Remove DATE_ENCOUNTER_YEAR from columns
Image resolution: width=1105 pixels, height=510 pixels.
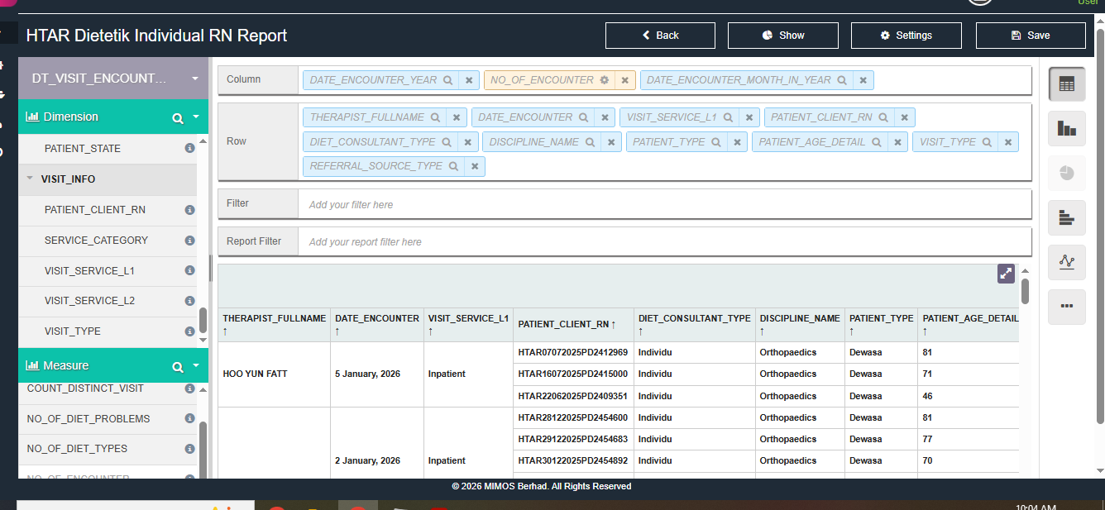pyautogui.click(x=469, y=80)
